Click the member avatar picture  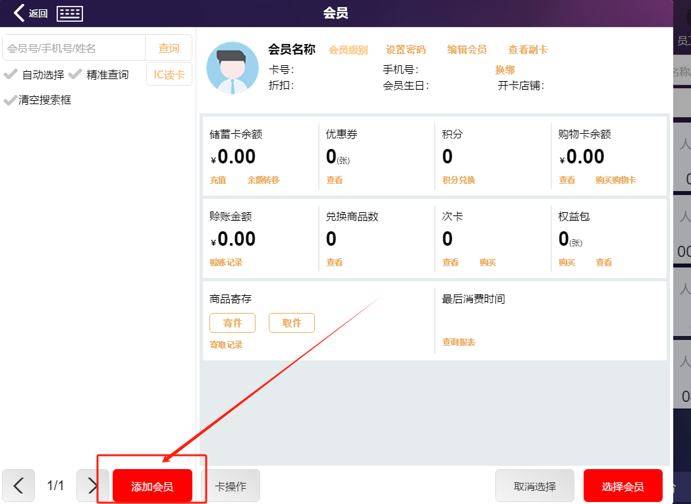click(233, 68)
